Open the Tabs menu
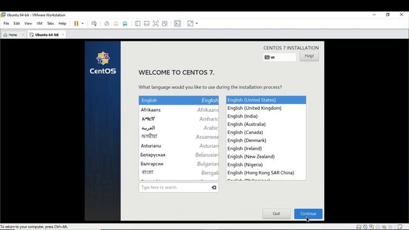Image resolution: width=409 pixels, height=230 pixels. [x=50, y=24]
